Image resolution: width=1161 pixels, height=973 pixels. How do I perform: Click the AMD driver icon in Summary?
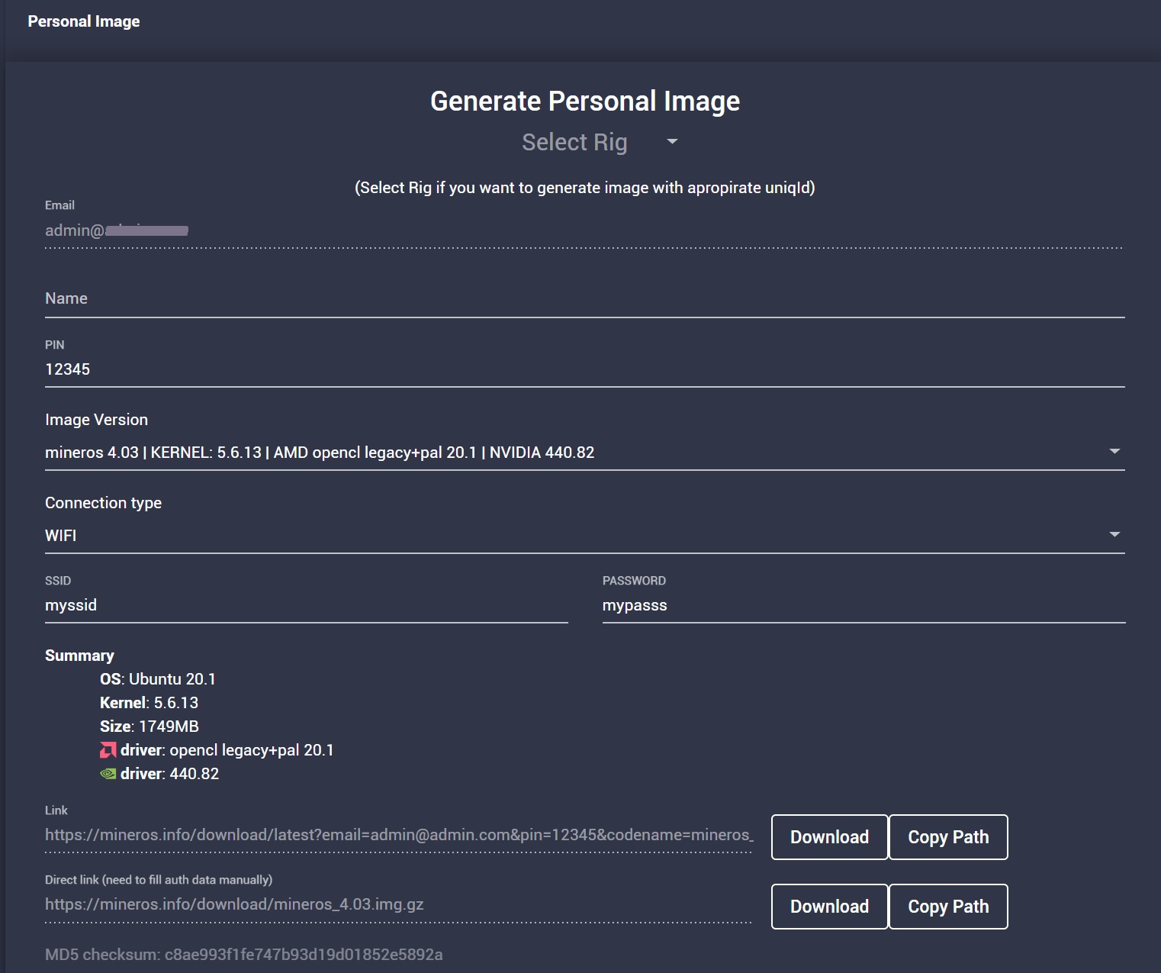pos(108,750)
